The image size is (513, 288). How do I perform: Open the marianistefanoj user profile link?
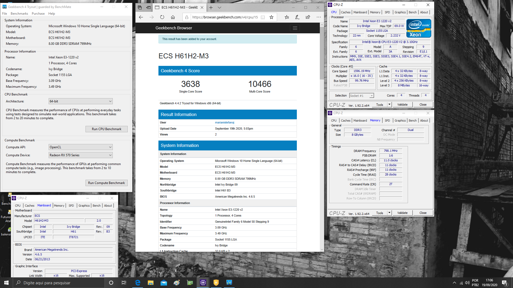pyautogui.click(x=224, y=122)
